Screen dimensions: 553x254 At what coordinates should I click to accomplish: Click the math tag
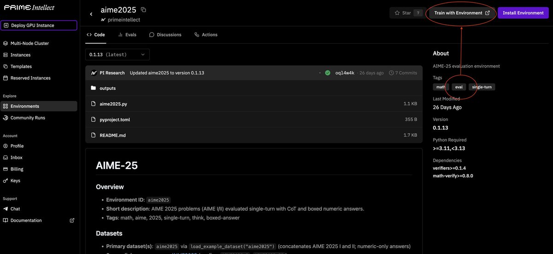click(x=441, y=87)
